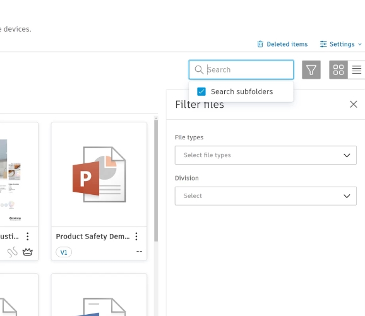Screen dimensions: 365x316
Task: Click the chevron on the Division dropdown
Action: tap(347, 196)
